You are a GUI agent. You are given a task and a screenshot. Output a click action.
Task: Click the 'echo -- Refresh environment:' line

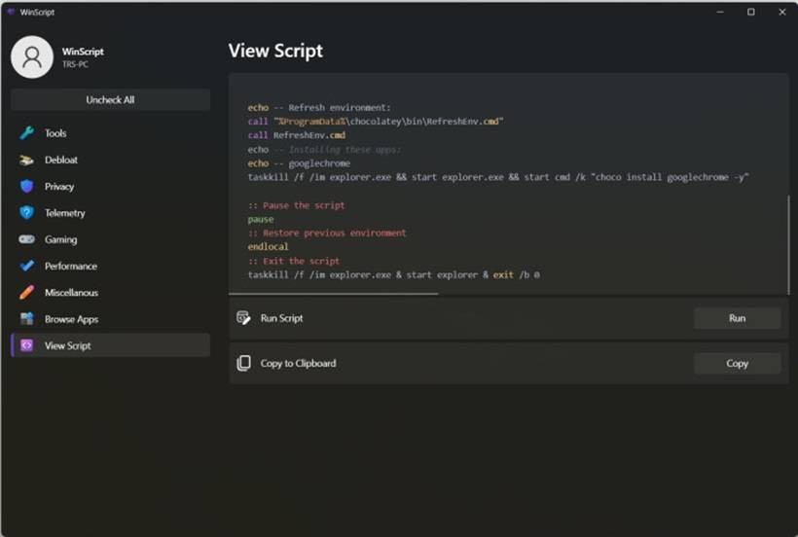(319, 108)
